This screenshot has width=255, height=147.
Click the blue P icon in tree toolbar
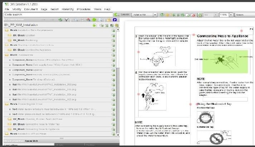pyautogui.click(x=115, y=20)
